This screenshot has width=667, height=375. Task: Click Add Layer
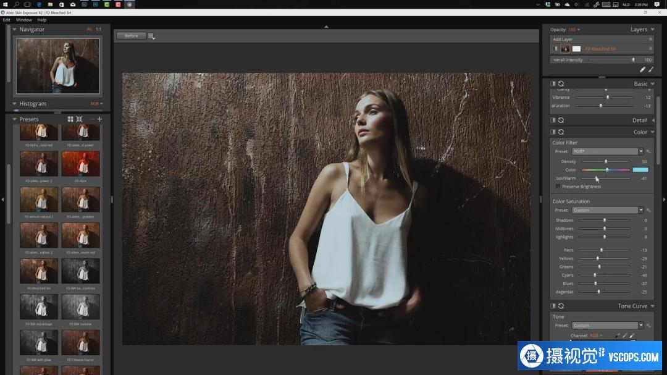point(563,39)
